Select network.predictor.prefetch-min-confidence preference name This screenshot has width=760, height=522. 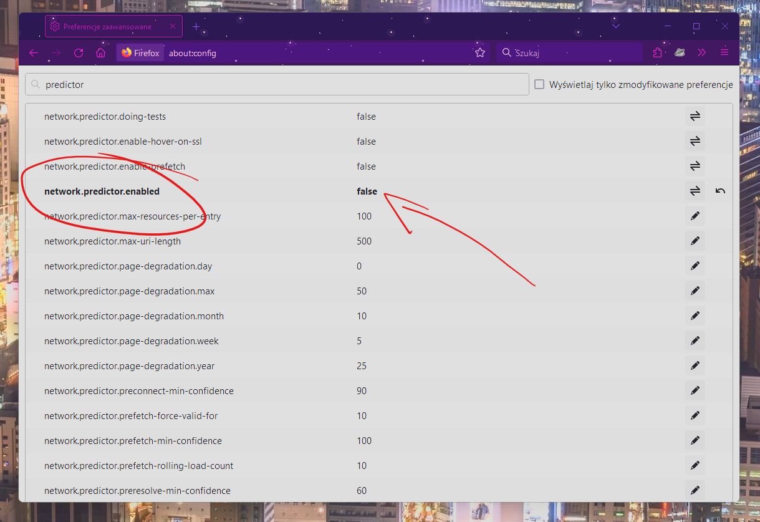(133, 441)
